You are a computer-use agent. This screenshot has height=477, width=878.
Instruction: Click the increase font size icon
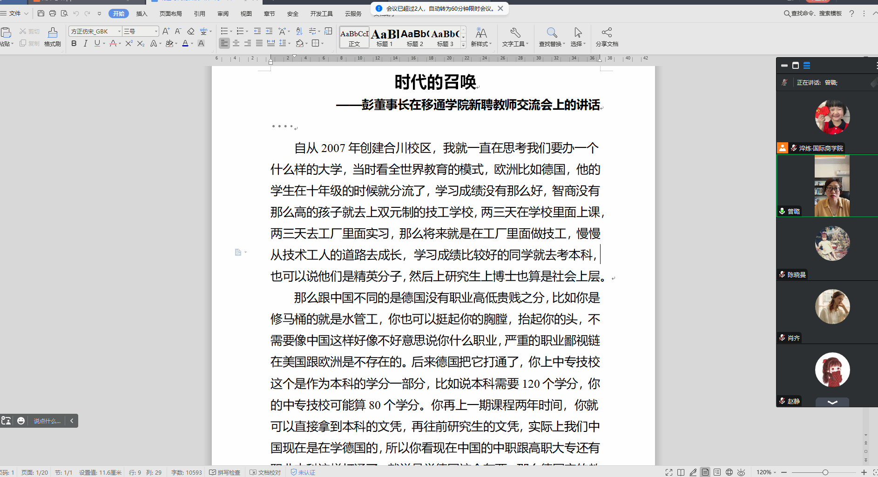point(166,31)
